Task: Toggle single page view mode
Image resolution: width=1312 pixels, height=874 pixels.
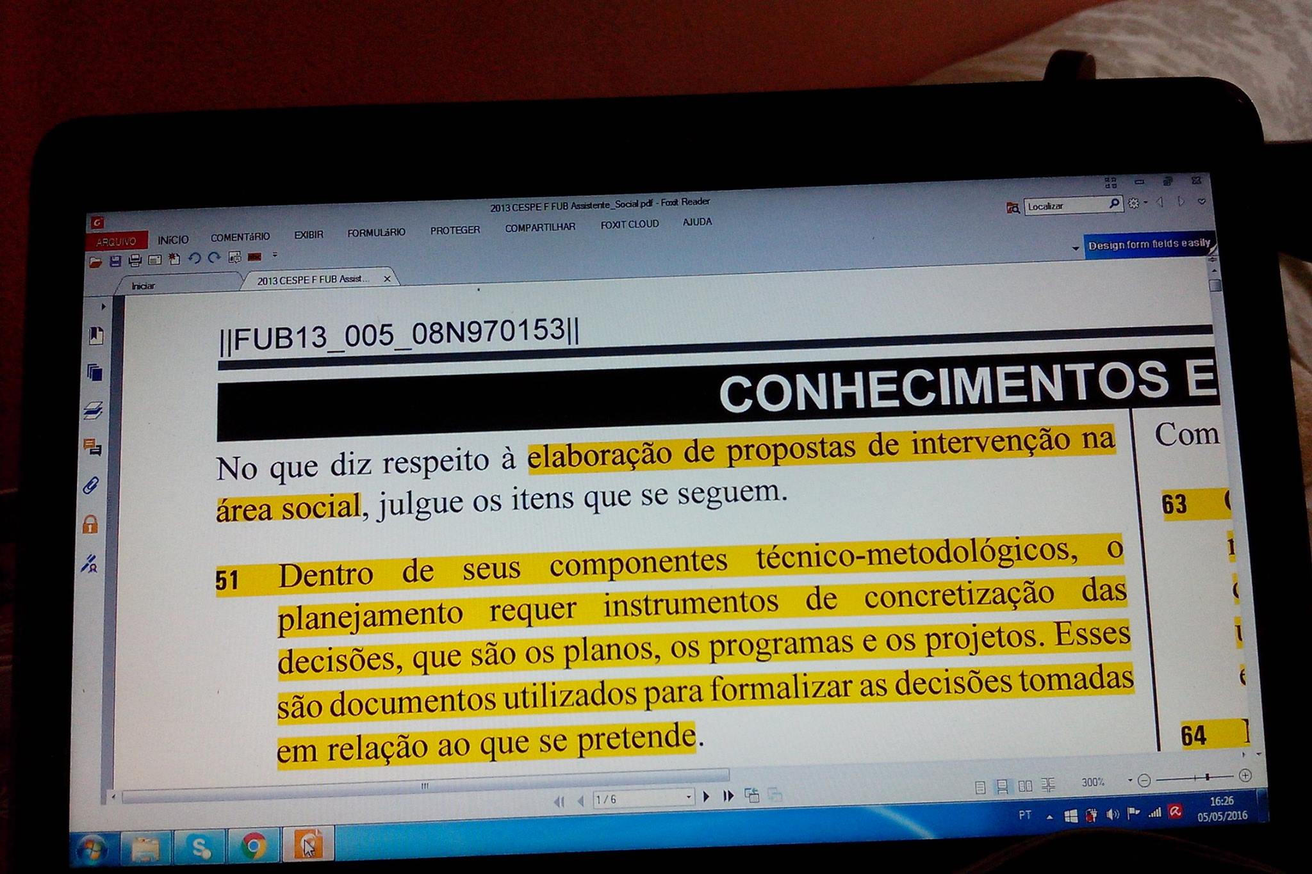Action: coord(980,788)
